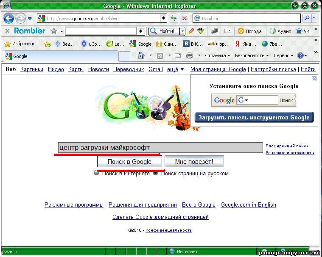Image resolution: width=322 pixels, height=257 pixels.
Task: Open the Картинки link
Action: [x=32, y=69]
